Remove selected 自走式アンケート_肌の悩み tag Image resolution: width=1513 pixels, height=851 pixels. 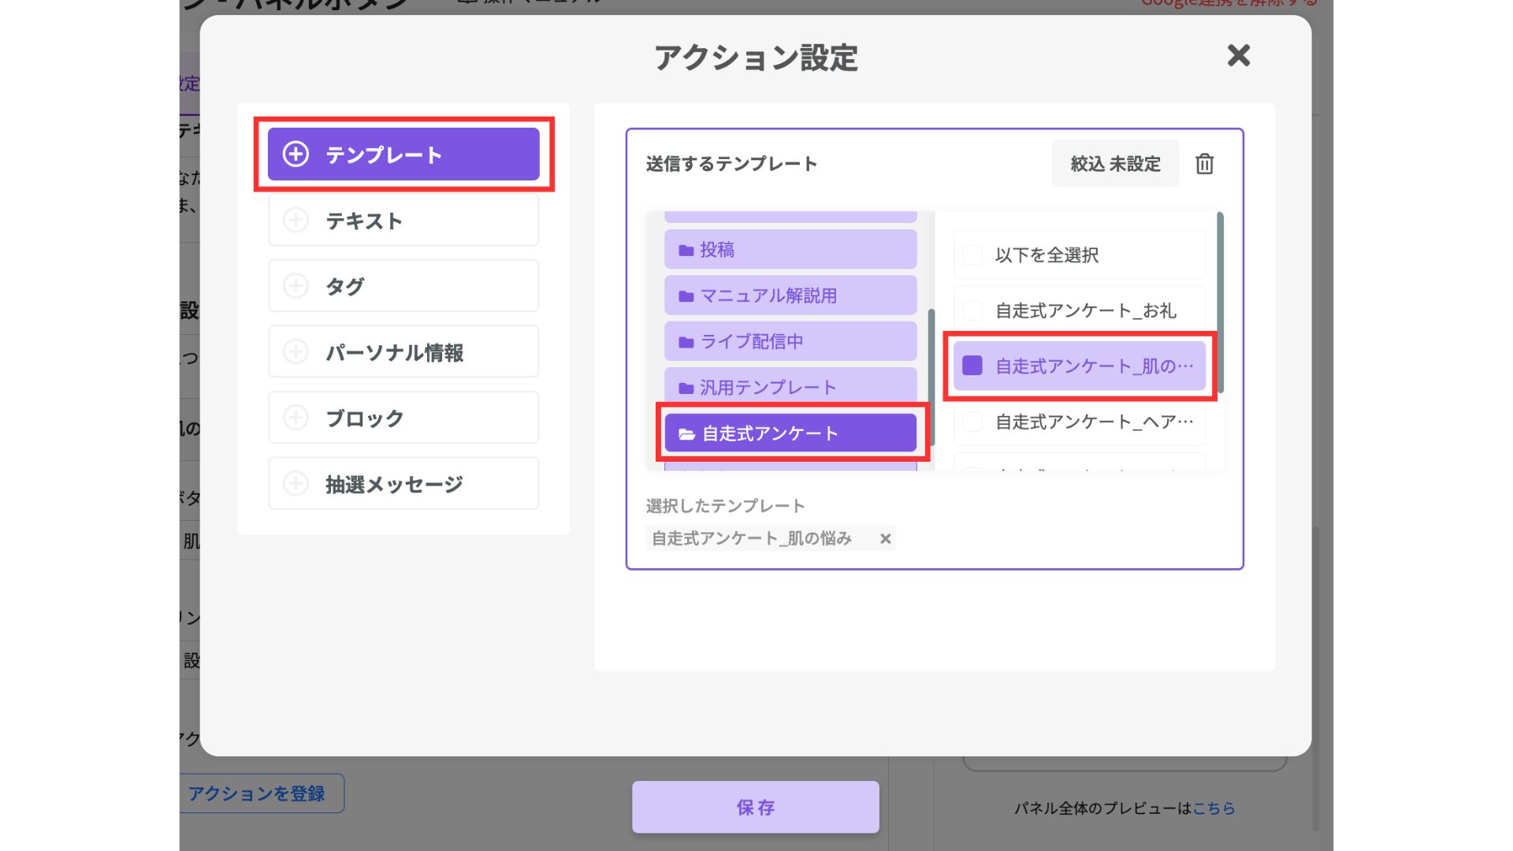pyautogui.click(x=886, y=539)
